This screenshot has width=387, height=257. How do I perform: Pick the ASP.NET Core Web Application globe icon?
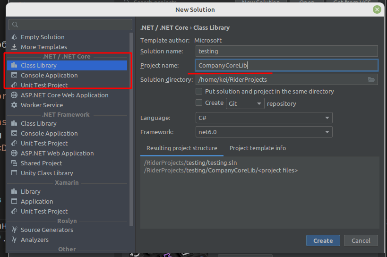(14, 95)
